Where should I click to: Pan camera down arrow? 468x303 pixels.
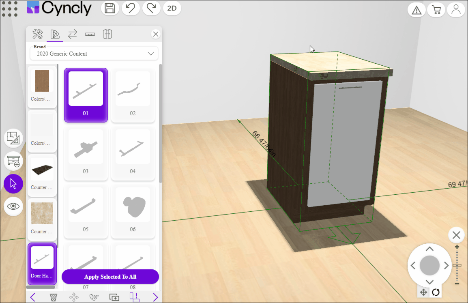[429, 282]
